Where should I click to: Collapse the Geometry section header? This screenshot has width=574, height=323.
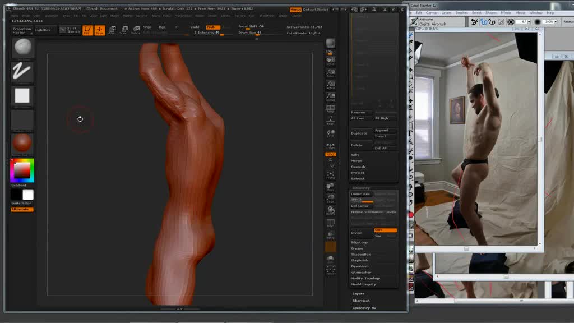(361, 188)
